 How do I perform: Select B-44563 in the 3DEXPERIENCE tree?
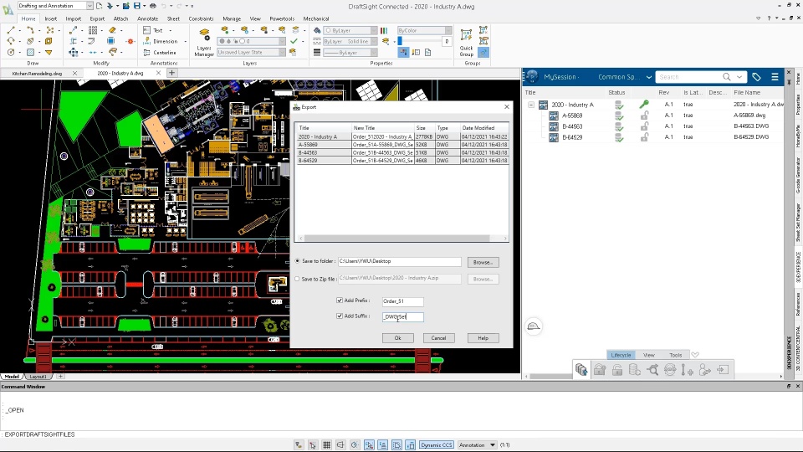572,126
